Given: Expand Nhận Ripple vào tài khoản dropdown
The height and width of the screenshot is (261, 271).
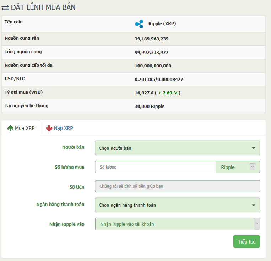Looking at the screenshot, I should (177, 224).
